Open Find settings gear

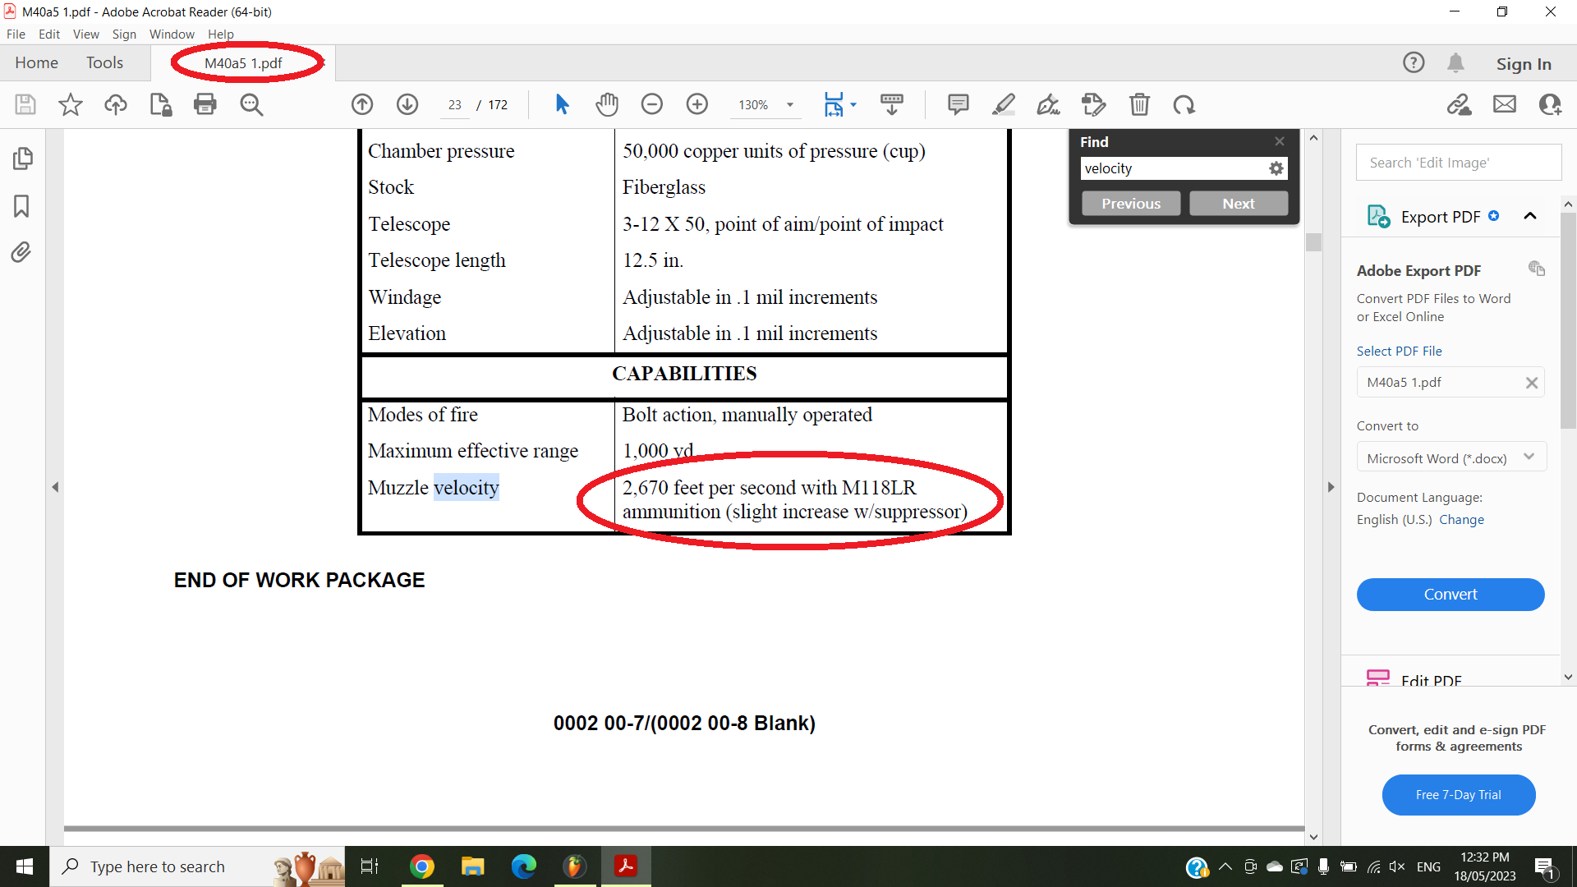point(1276,168)
